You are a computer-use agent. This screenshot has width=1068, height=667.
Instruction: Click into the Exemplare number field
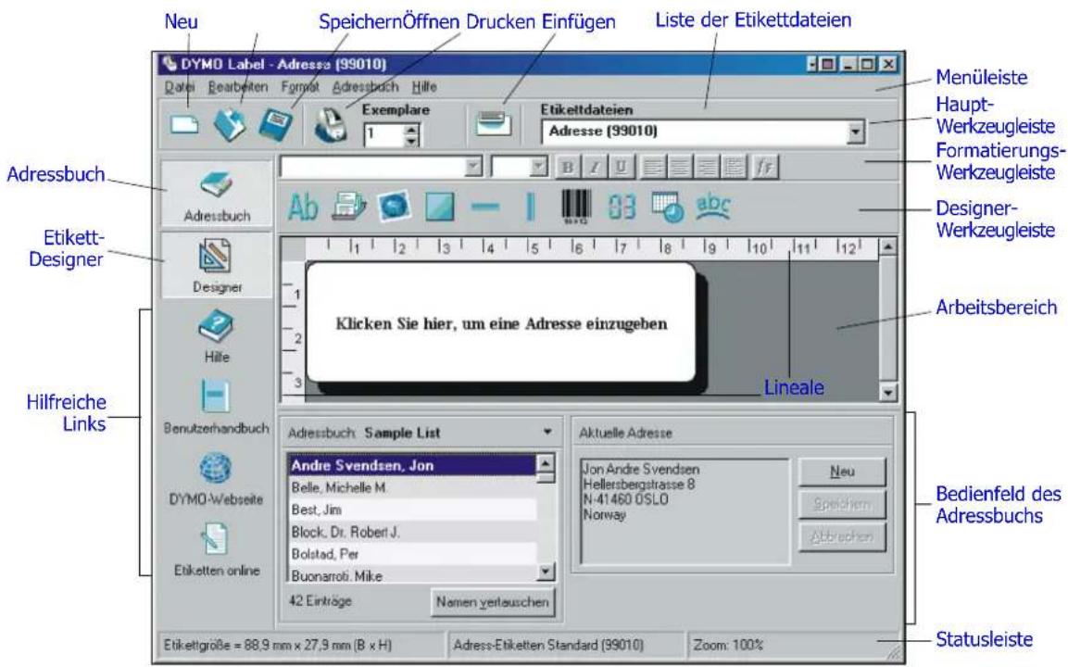click(x=383, y=134)
